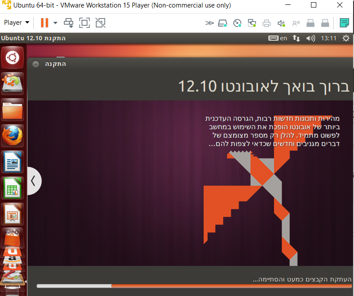Open the VMware message log note icon
The width and height of the screenshot is (354, 296).
[x=344, y=23]
